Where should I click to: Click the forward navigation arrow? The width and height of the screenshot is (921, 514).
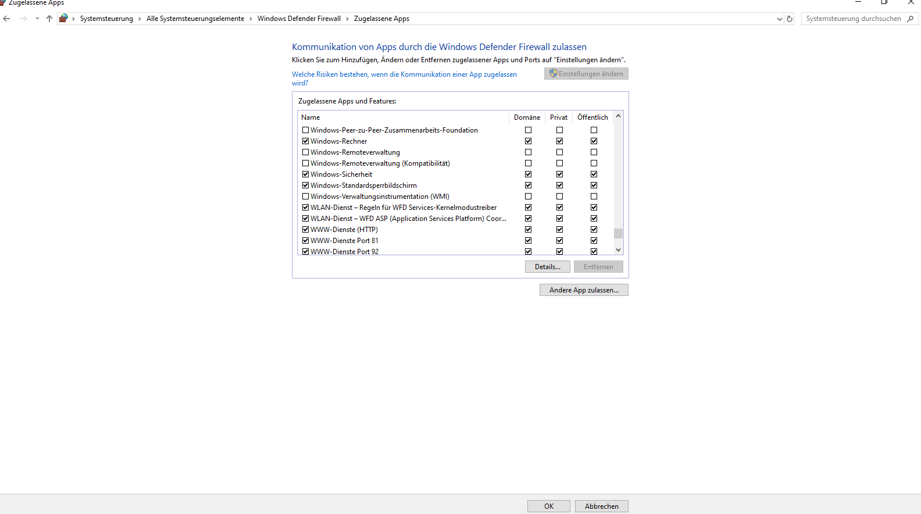point(24,19)
